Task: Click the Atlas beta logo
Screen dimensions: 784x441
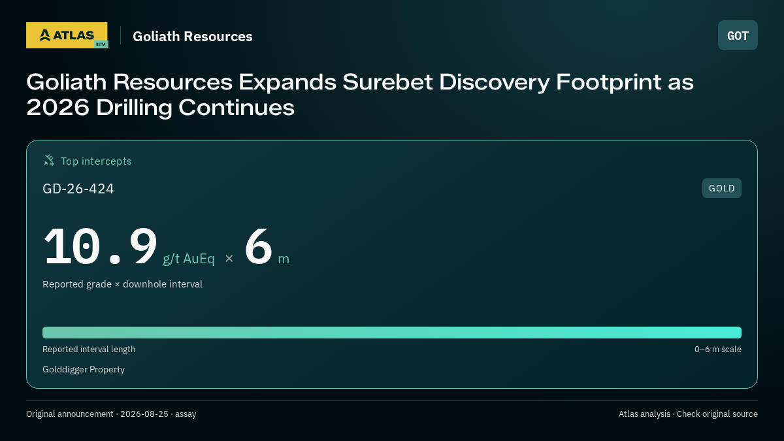Action: pos(67,35)
